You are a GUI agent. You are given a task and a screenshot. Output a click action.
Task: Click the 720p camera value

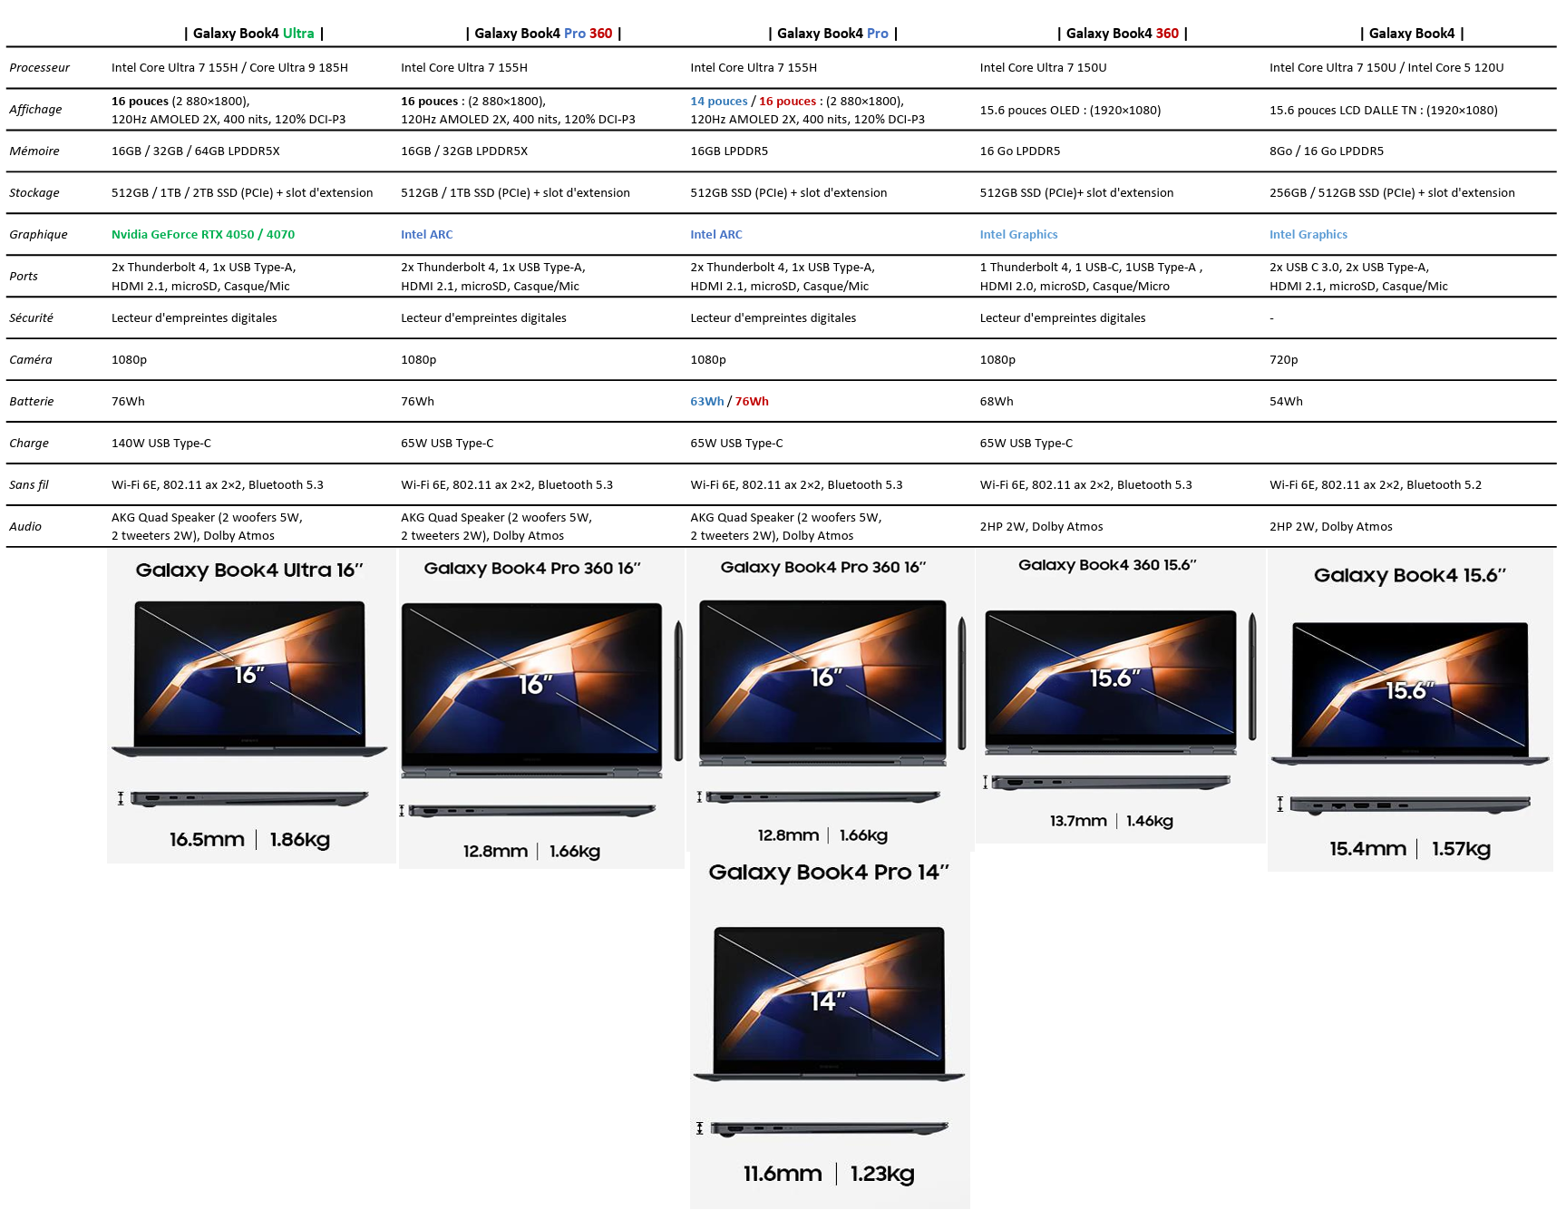1284,360
